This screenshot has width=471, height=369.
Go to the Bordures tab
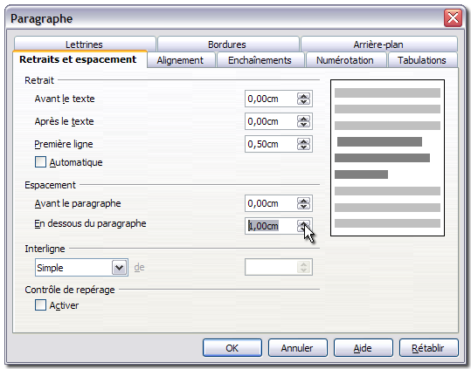[x=227, y=44]
